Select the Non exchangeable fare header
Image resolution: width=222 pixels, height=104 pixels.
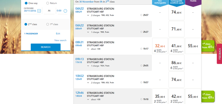pyautogui.click(x=160, y=3)
